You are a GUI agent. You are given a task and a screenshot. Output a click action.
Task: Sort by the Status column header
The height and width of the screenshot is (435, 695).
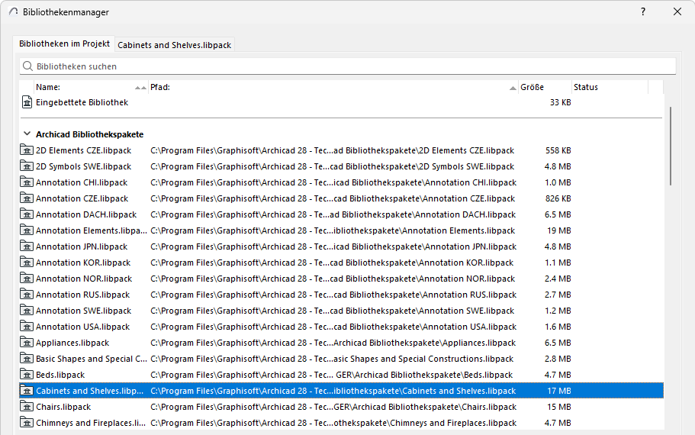tap(610, 87)
